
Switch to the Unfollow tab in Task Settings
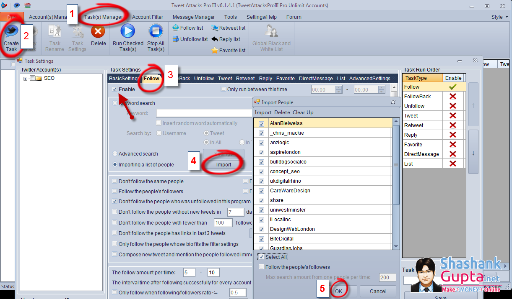[204, 78]
